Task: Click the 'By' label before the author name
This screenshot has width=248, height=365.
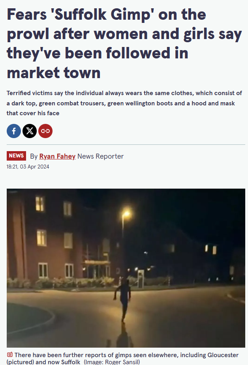Action: [34, 156]
